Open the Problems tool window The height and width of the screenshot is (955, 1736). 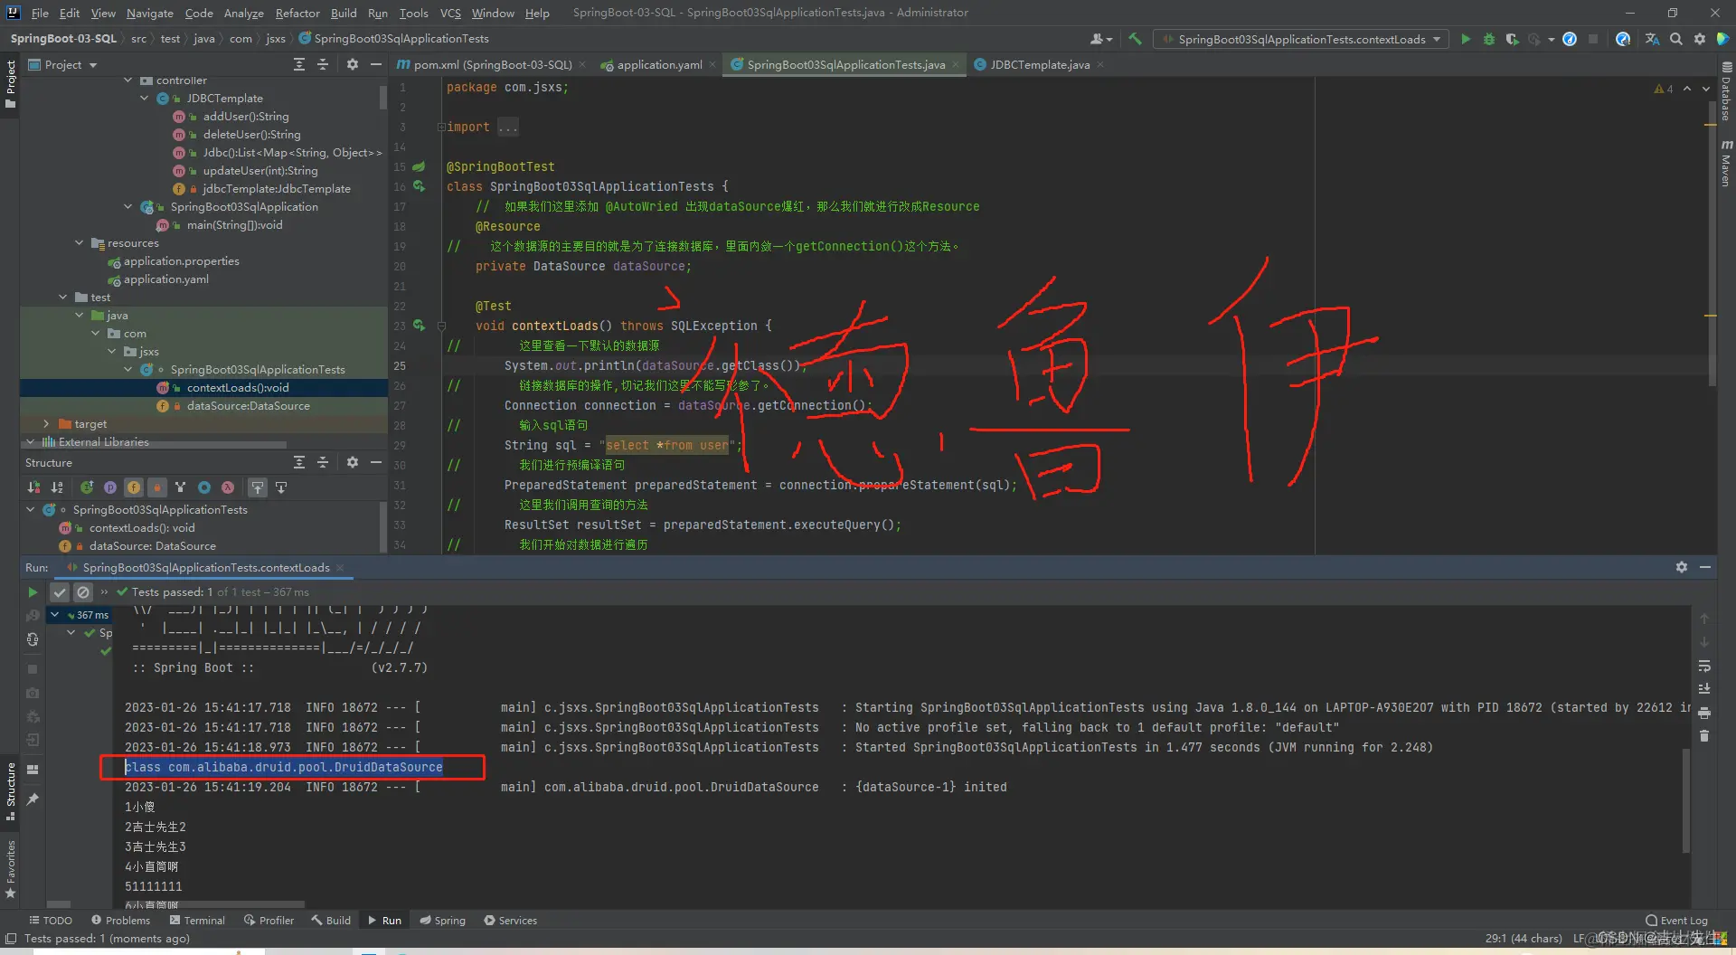click(x=121, y=920)
